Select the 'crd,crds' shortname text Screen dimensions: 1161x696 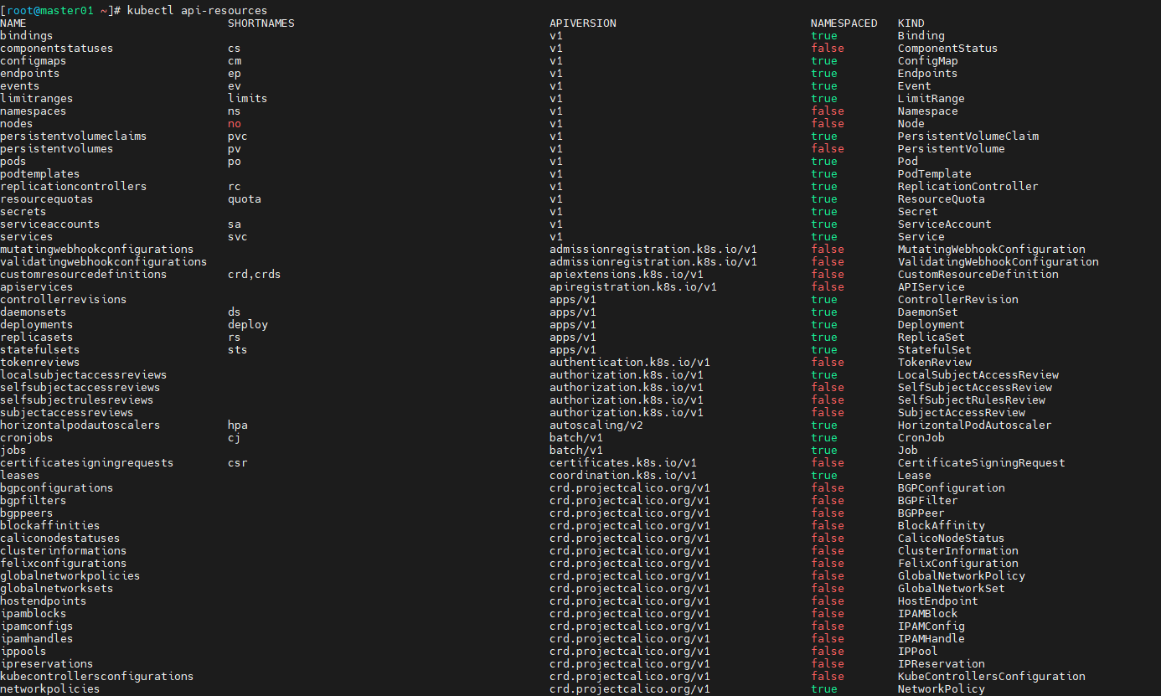point(254,275)
